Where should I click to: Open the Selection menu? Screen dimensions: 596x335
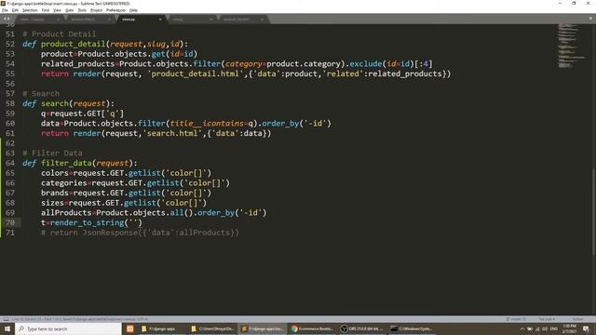coord(30,10)
